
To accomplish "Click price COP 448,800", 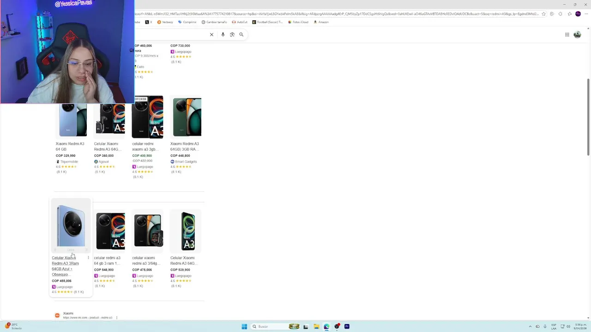I will pos(180,156).
